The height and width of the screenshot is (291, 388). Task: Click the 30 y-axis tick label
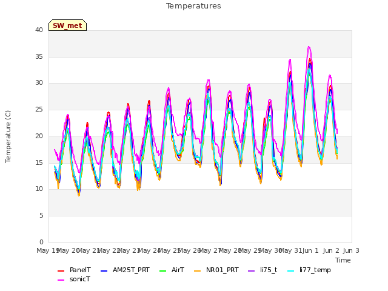click(39, 83)
